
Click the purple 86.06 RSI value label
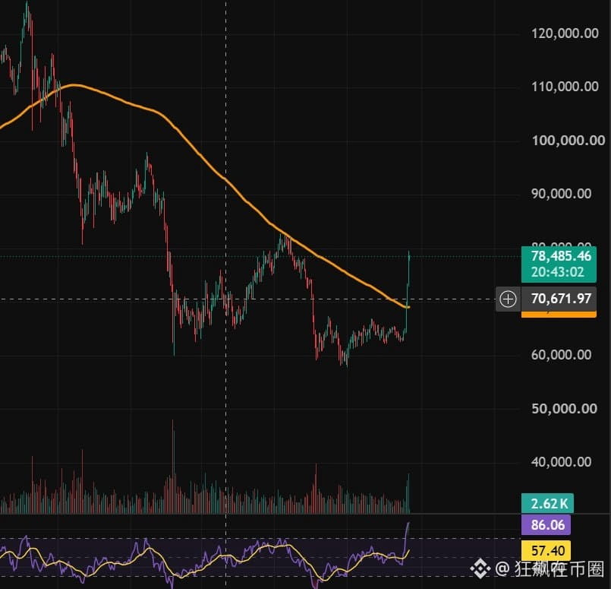546,524
